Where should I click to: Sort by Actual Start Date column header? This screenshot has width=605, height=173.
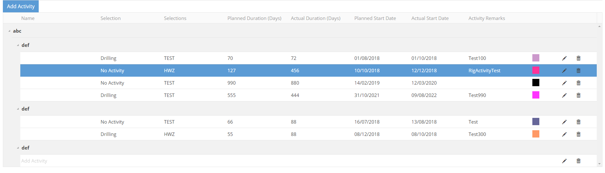point(430,18)
